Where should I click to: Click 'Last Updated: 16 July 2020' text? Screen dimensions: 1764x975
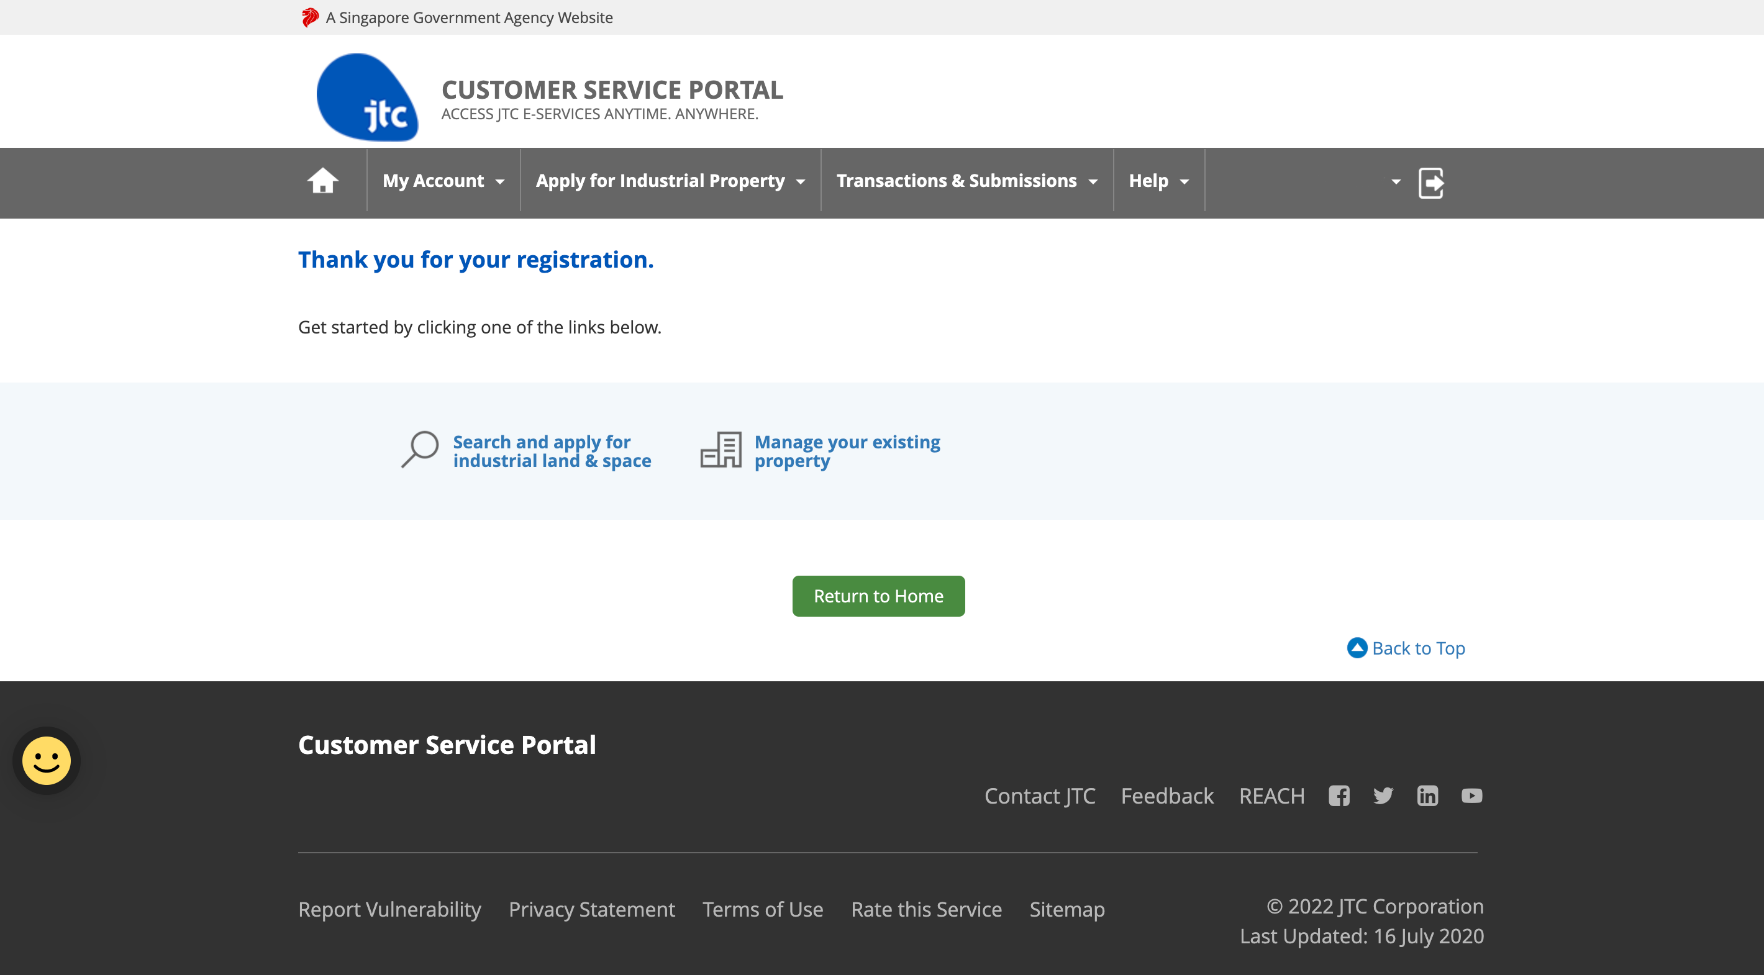[x=1362, y=936]
